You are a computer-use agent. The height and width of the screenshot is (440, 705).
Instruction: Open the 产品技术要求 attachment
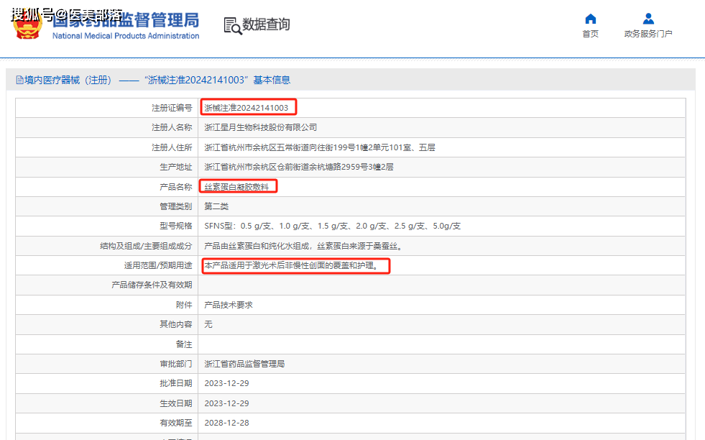229,305
